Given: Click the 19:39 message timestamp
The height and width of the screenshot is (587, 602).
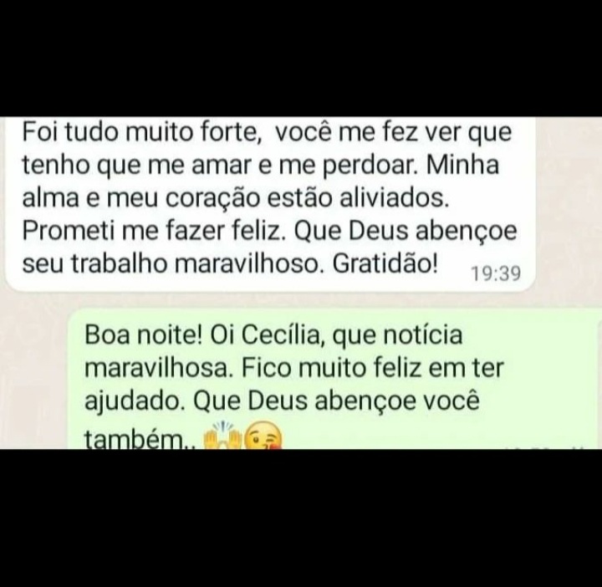Looking at the screenshot, I should (496, 273).
